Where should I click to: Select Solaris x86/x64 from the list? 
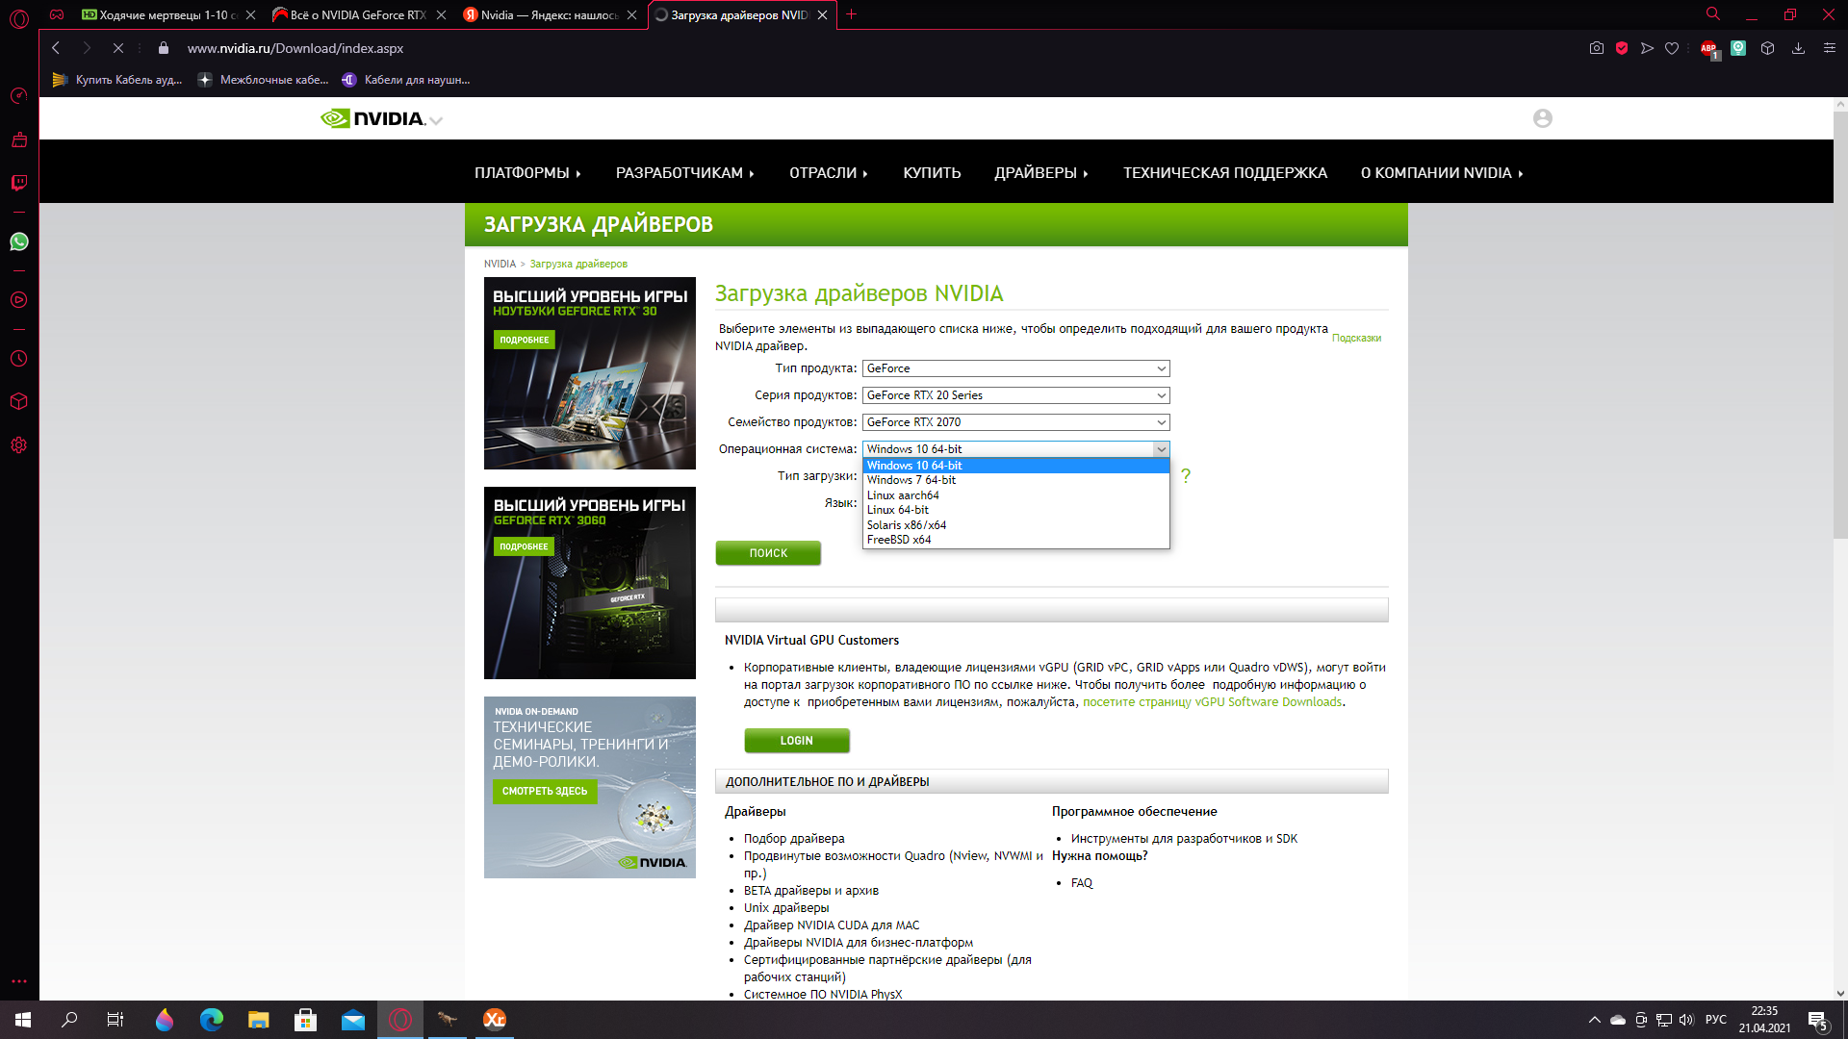coord(1016,525)
